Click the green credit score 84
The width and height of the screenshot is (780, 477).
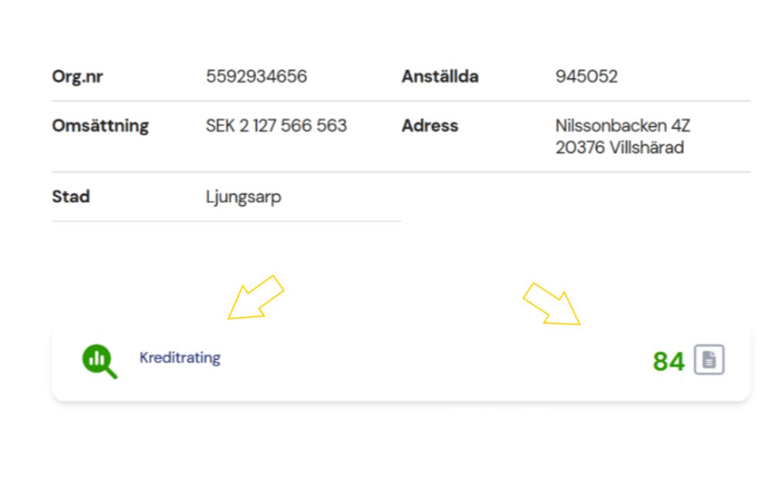click(668, 361)
